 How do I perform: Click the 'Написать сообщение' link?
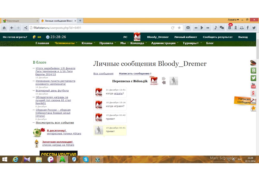click(x=134, y=74)
